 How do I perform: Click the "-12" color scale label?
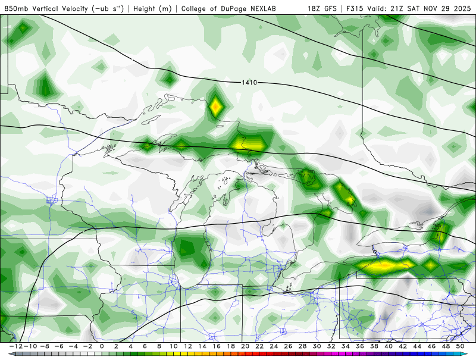(x=15, y=346)
